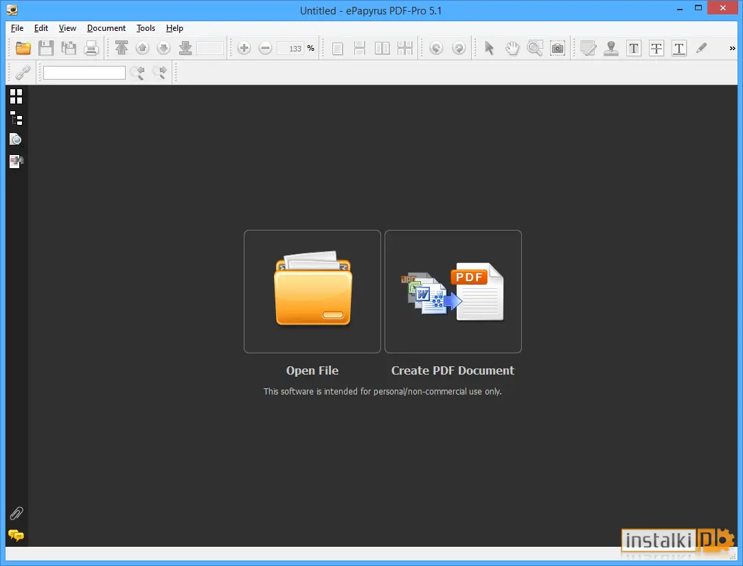Open the search side panel

16,139
